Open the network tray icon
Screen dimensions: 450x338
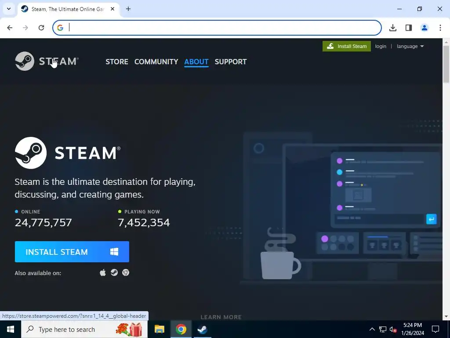click(x=383, y=329)
